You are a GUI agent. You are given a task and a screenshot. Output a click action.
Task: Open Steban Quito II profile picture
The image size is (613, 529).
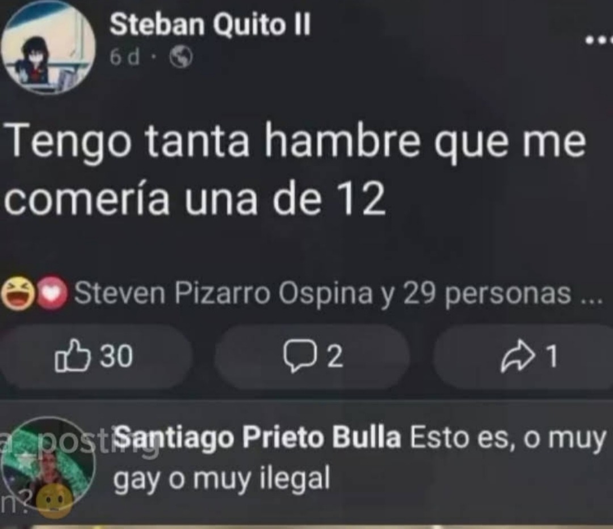(48, 47)
